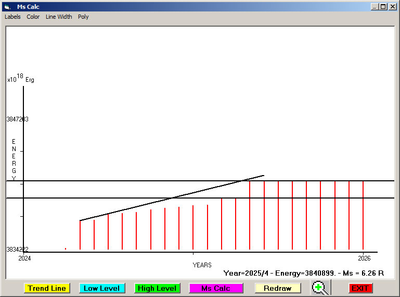Minimize the Ms Calc window
Image resolution: width=400 pixels, height=297 pixels.
point(375,7)
